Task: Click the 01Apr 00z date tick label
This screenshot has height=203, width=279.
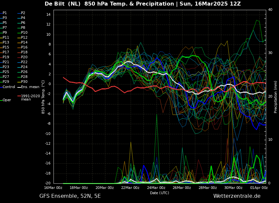Action: (259, 188)
